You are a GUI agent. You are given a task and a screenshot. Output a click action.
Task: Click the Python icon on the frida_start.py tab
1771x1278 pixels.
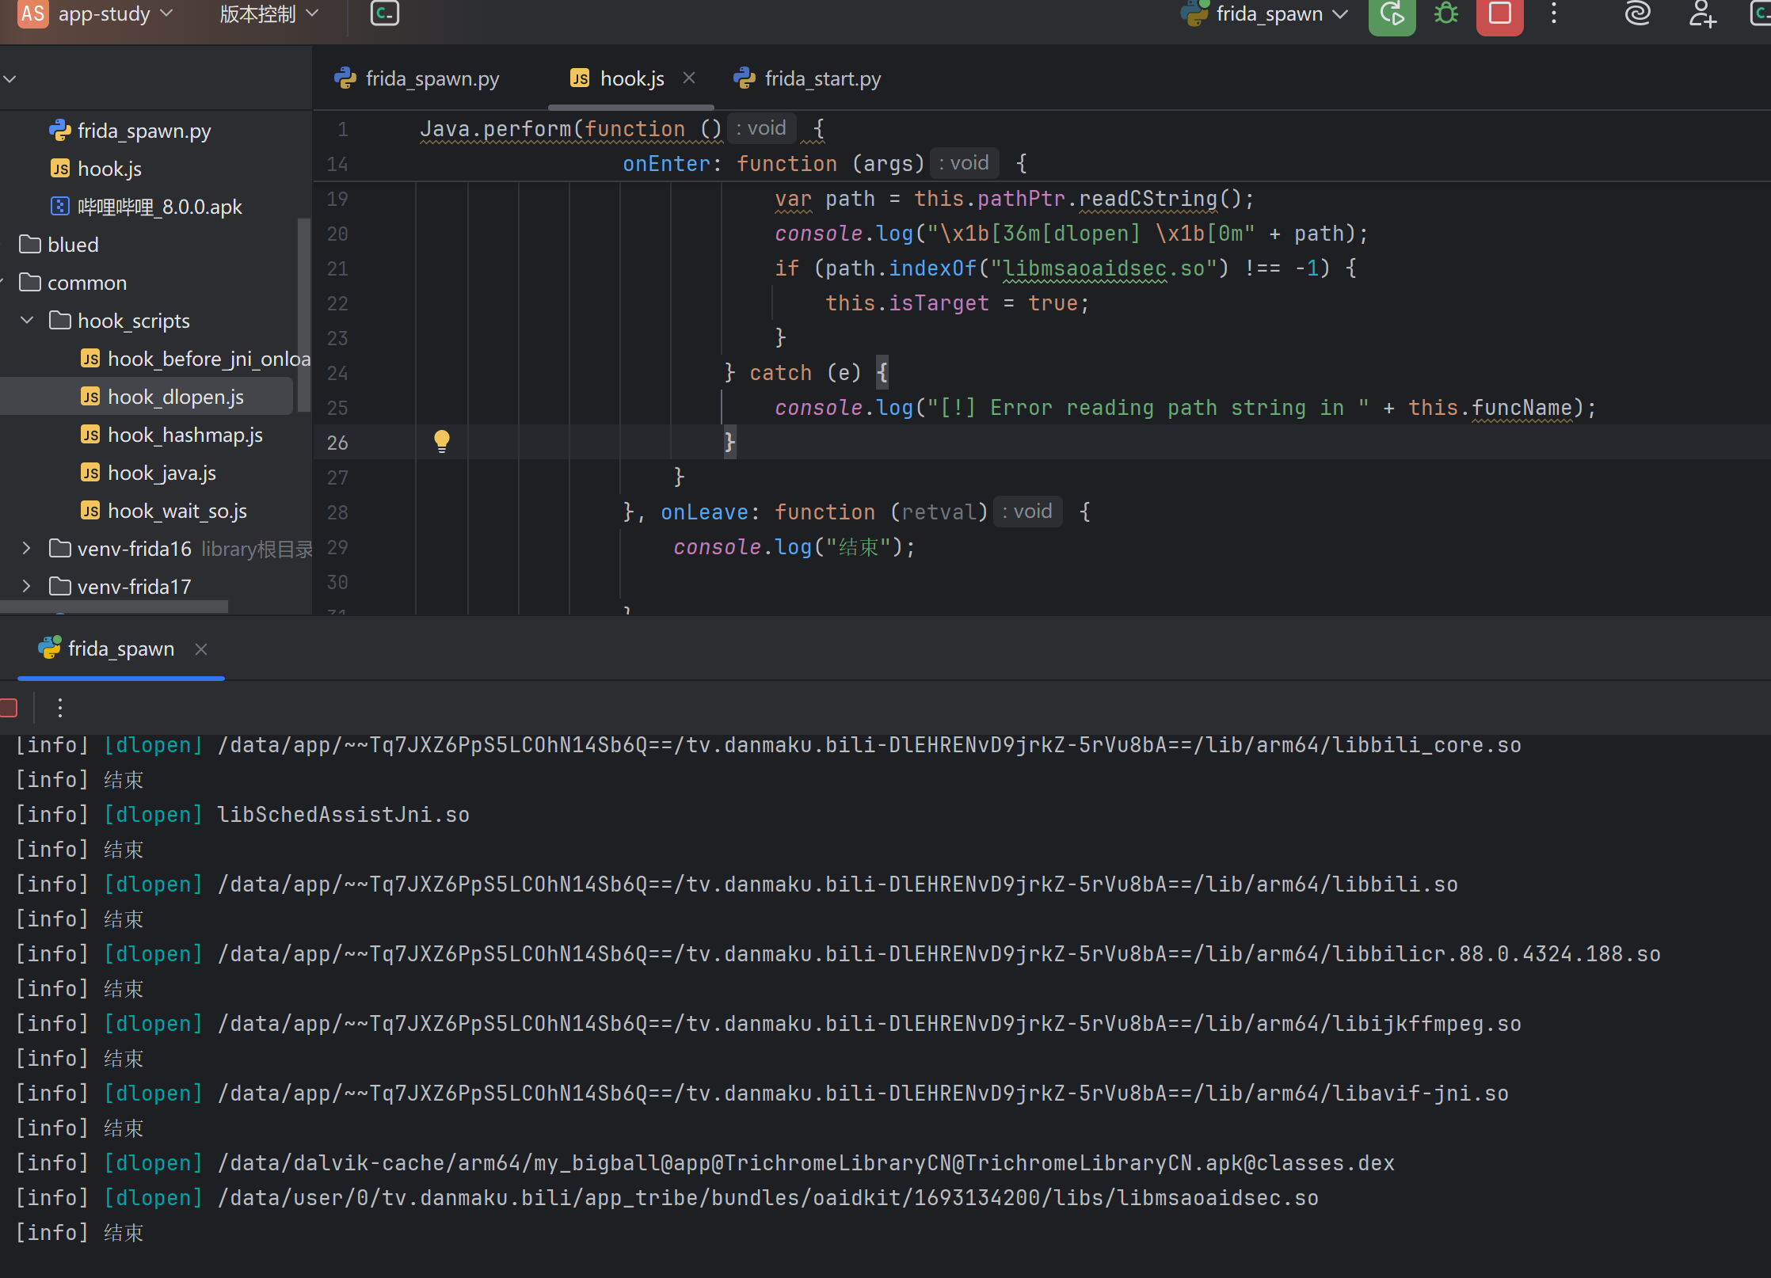[745, 78]
